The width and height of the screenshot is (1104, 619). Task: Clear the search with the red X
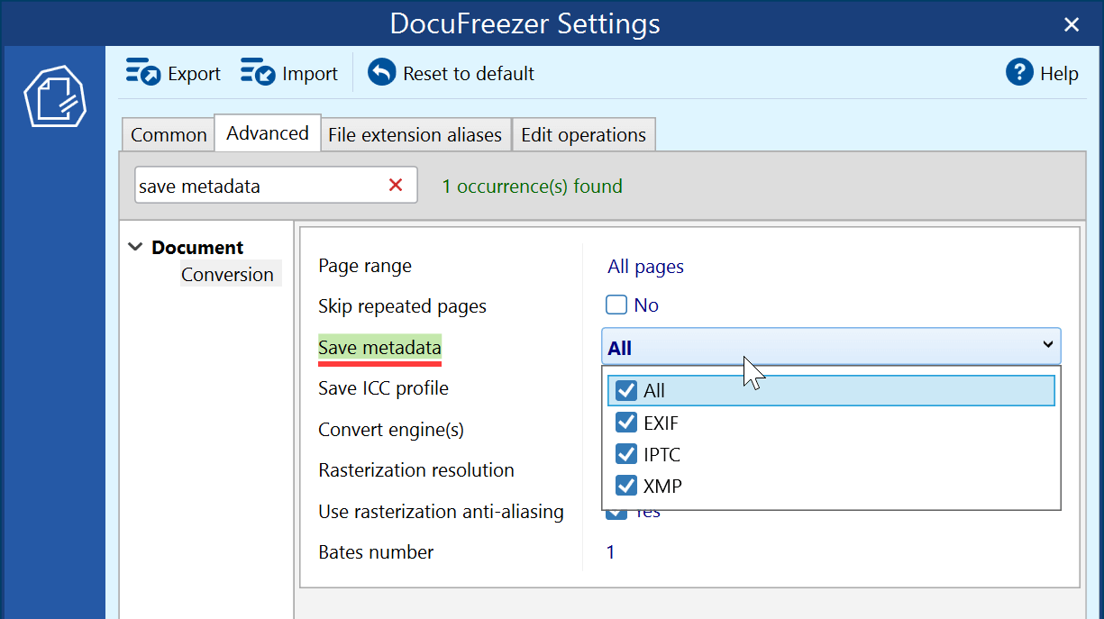point(396,185)
